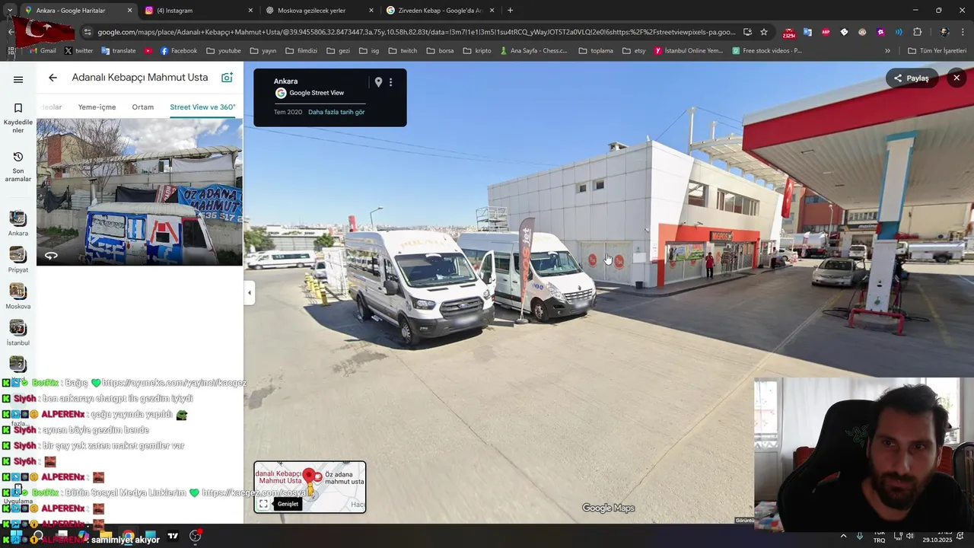The image size is (974, 548).
Task: Open the kripto bookmarks folder
Action: coord(477,51)
